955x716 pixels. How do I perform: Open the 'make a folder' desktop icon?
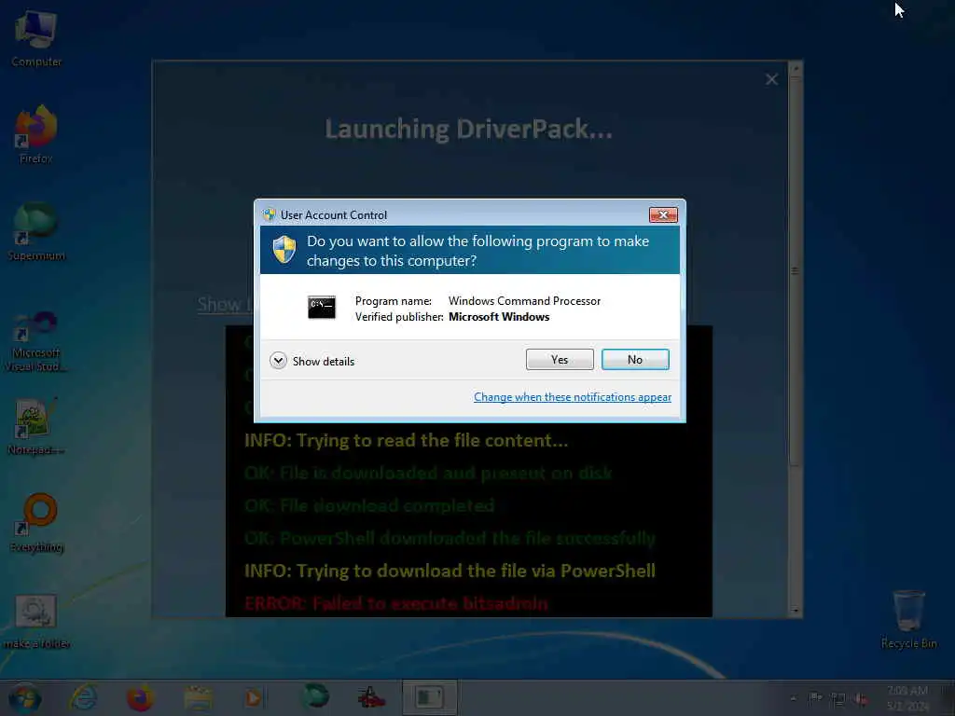pyautogui.click(x=36, y=622)
